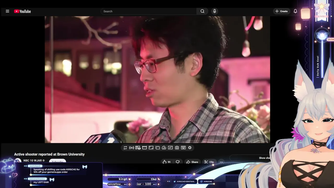Screen dimensions: 334x188
Task: Take a screenshot with the camera icon
Action: coord(177,148)
